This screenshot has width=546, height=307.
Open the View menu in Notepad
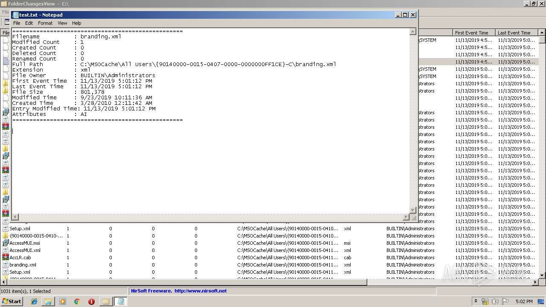coord(62,23)
